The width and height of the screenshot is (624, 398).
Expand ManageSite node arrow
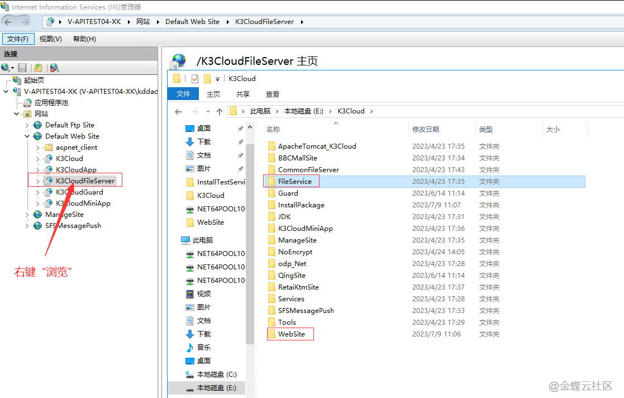(27, 214)
